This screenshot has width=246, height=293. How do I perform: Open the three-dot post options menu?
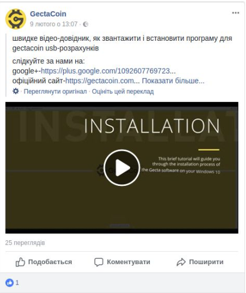[235, 13]
